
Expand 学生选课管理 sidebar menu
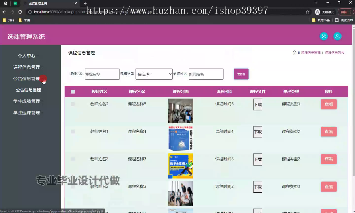coord(27,113)
